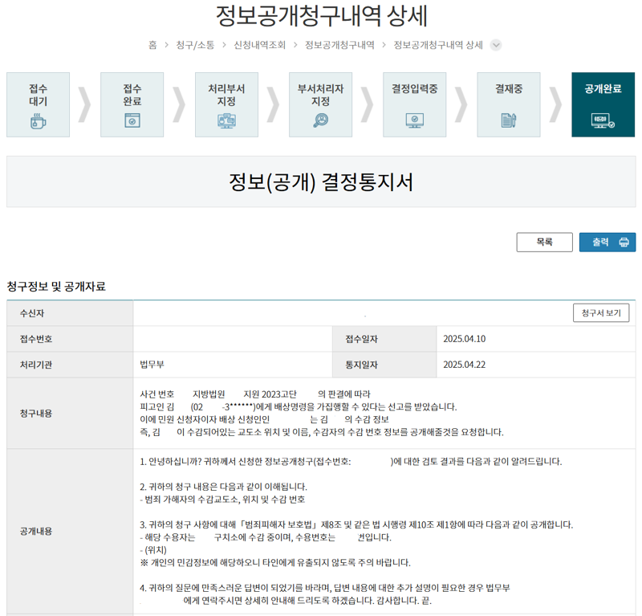Click the coffee cup icon under 접수대기
The width and height of the screenshot is (642, 616).
[38, 121]
